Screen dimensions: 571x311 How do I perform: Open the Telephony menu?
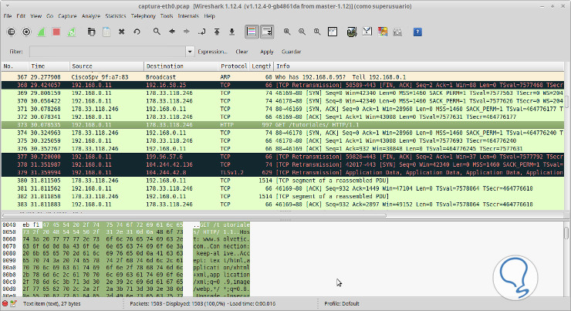point(143,16)
